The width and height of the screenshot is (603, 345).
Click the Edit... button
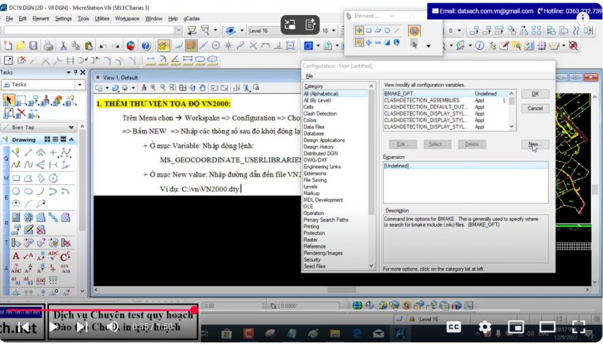pos(403,145)
